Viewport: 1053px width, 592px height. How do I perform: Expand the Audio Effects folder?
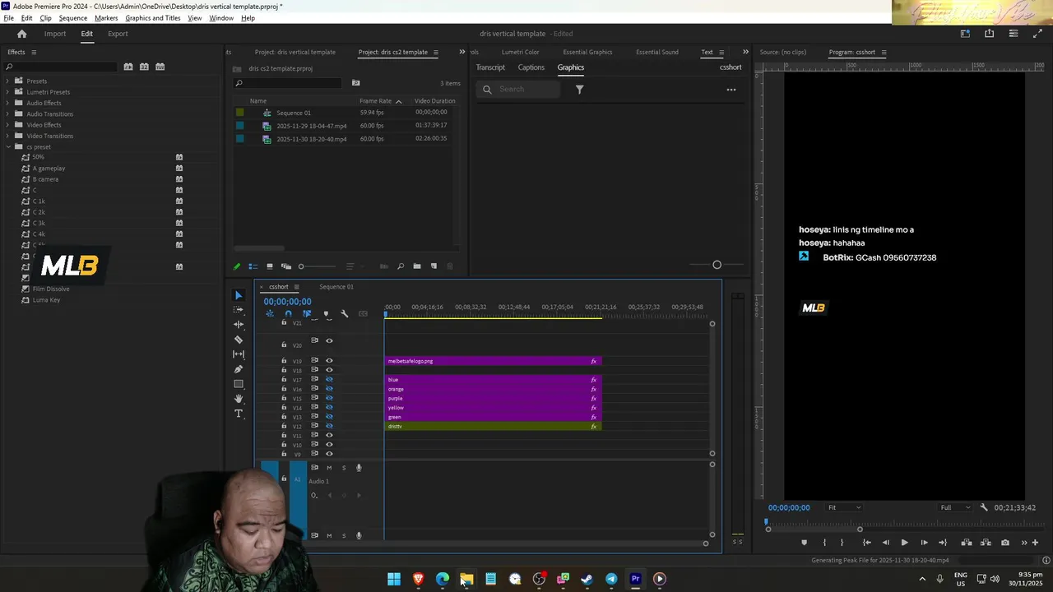click(x=8, y=103)
